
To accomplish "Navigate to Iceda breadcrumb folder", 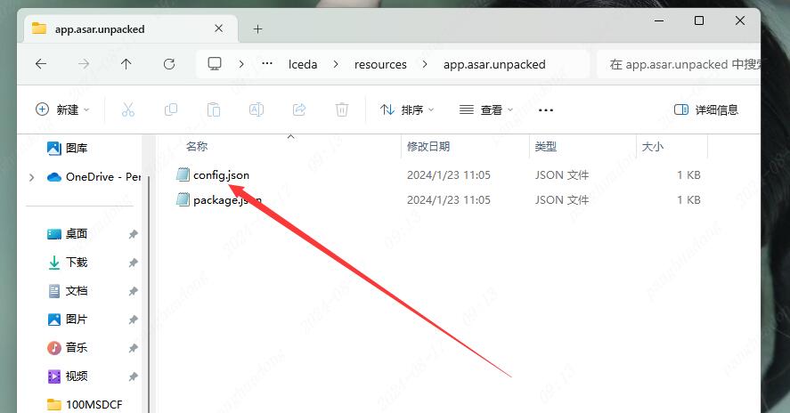I will point(303,64).
